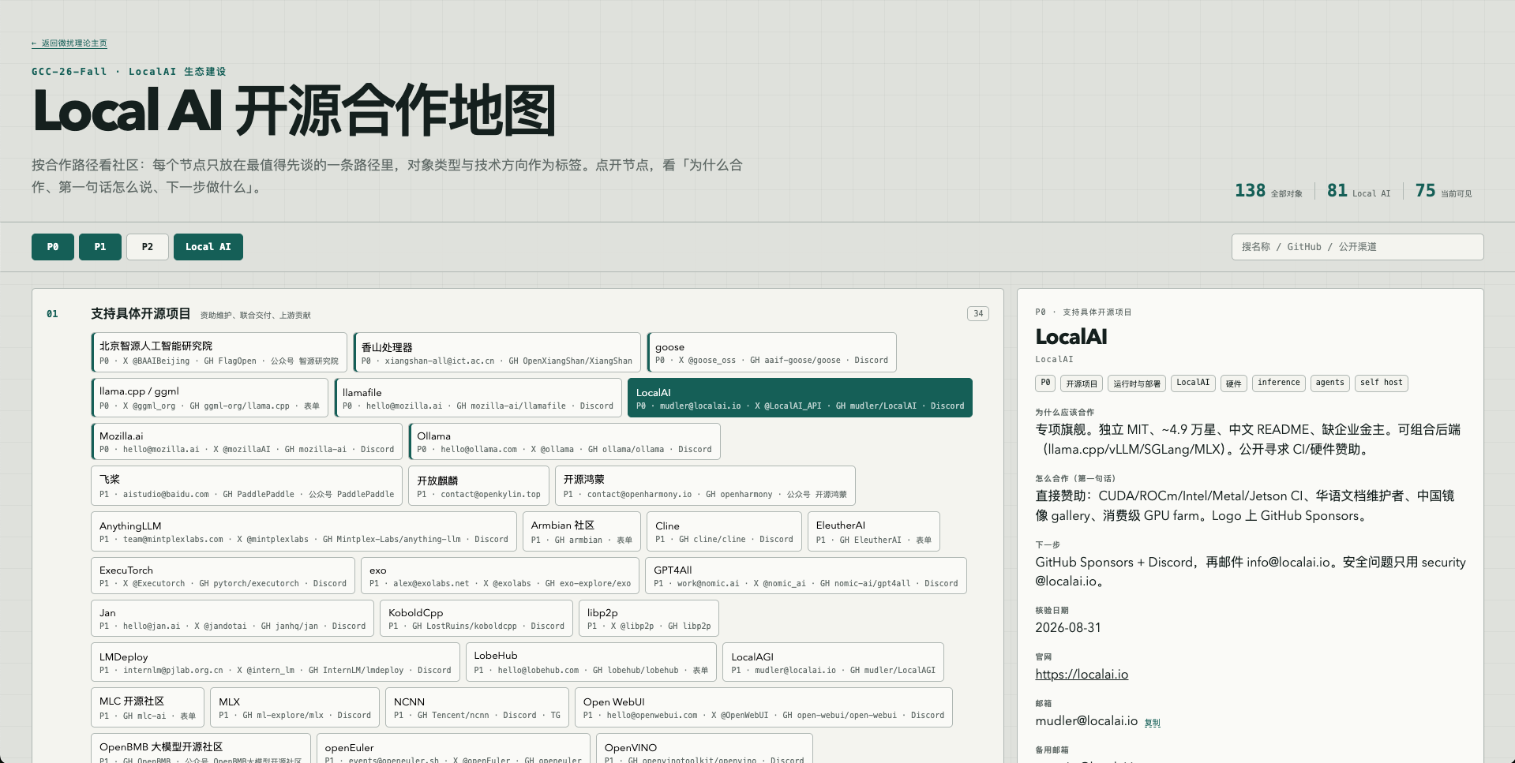Open the KoboldCpp node card
This screenshot has width=1515, height=763.
477,618
